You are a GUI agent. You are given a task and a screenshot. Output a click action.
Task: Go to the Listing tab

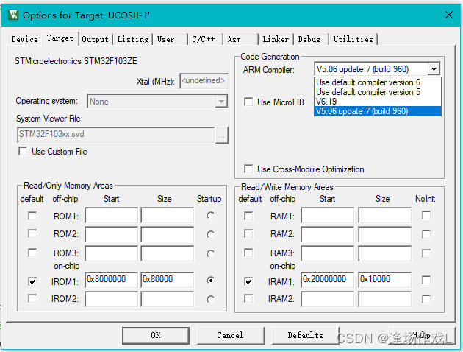(x=133, y=39)
